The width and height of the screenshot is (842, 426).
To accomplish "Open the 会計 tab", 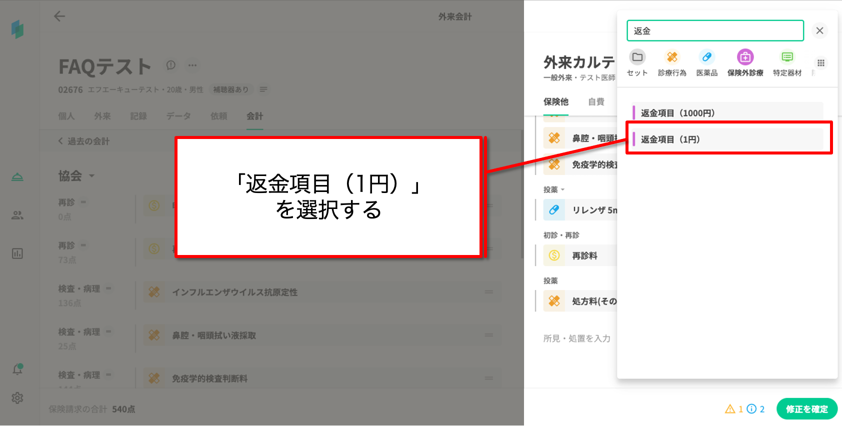I will (254, 116).
